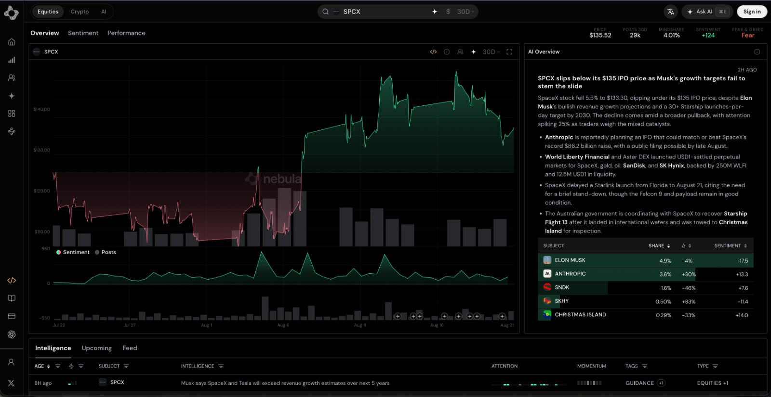Click the magnifier icon in search bar
The image size is (771, 397).
326,12
